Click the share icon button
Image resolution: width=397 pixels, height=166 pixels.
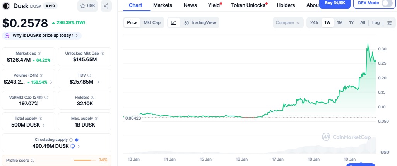[x=106, y=6]
